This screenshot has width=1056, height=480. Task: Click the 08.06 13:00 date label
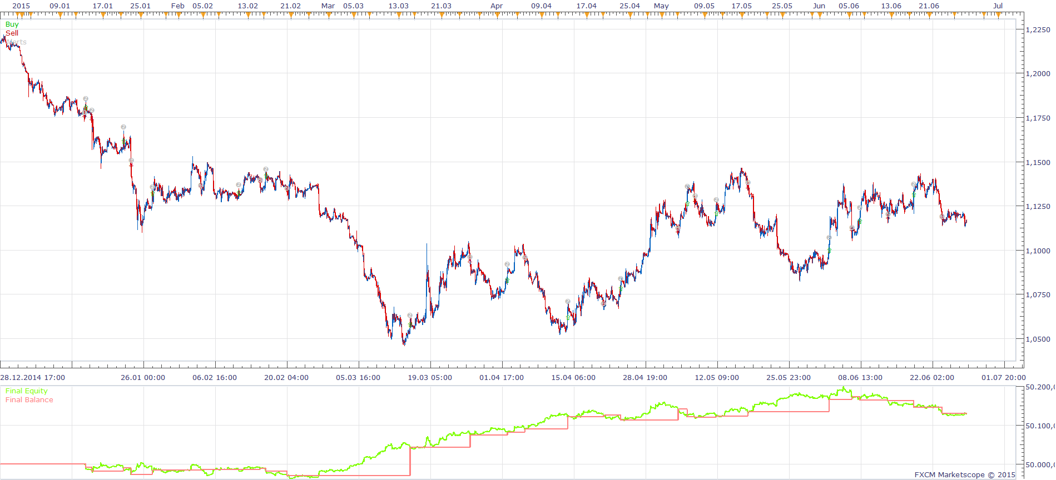[860, 378]
